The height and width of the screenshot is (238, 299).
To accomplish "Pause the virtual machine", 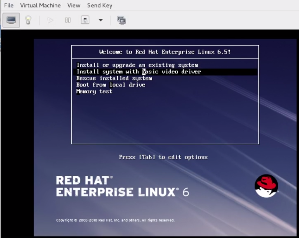I will pyautogui.click(x=68, y=20).
